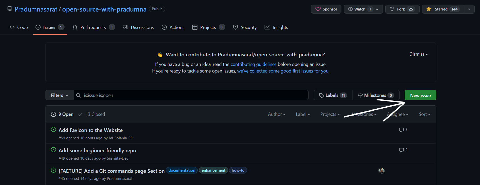This screenshot has height=185, width=480.
Task: Click open status icon of Git commands issue
Action: (x=53, y=170)
